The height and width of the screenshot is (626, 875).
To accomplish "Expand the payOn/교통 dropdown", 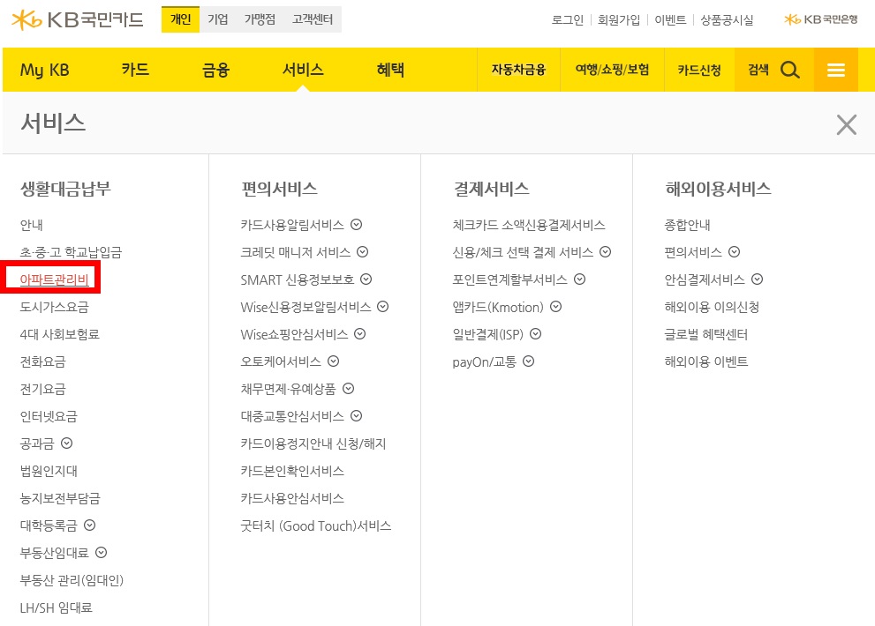I will (527, 361).
